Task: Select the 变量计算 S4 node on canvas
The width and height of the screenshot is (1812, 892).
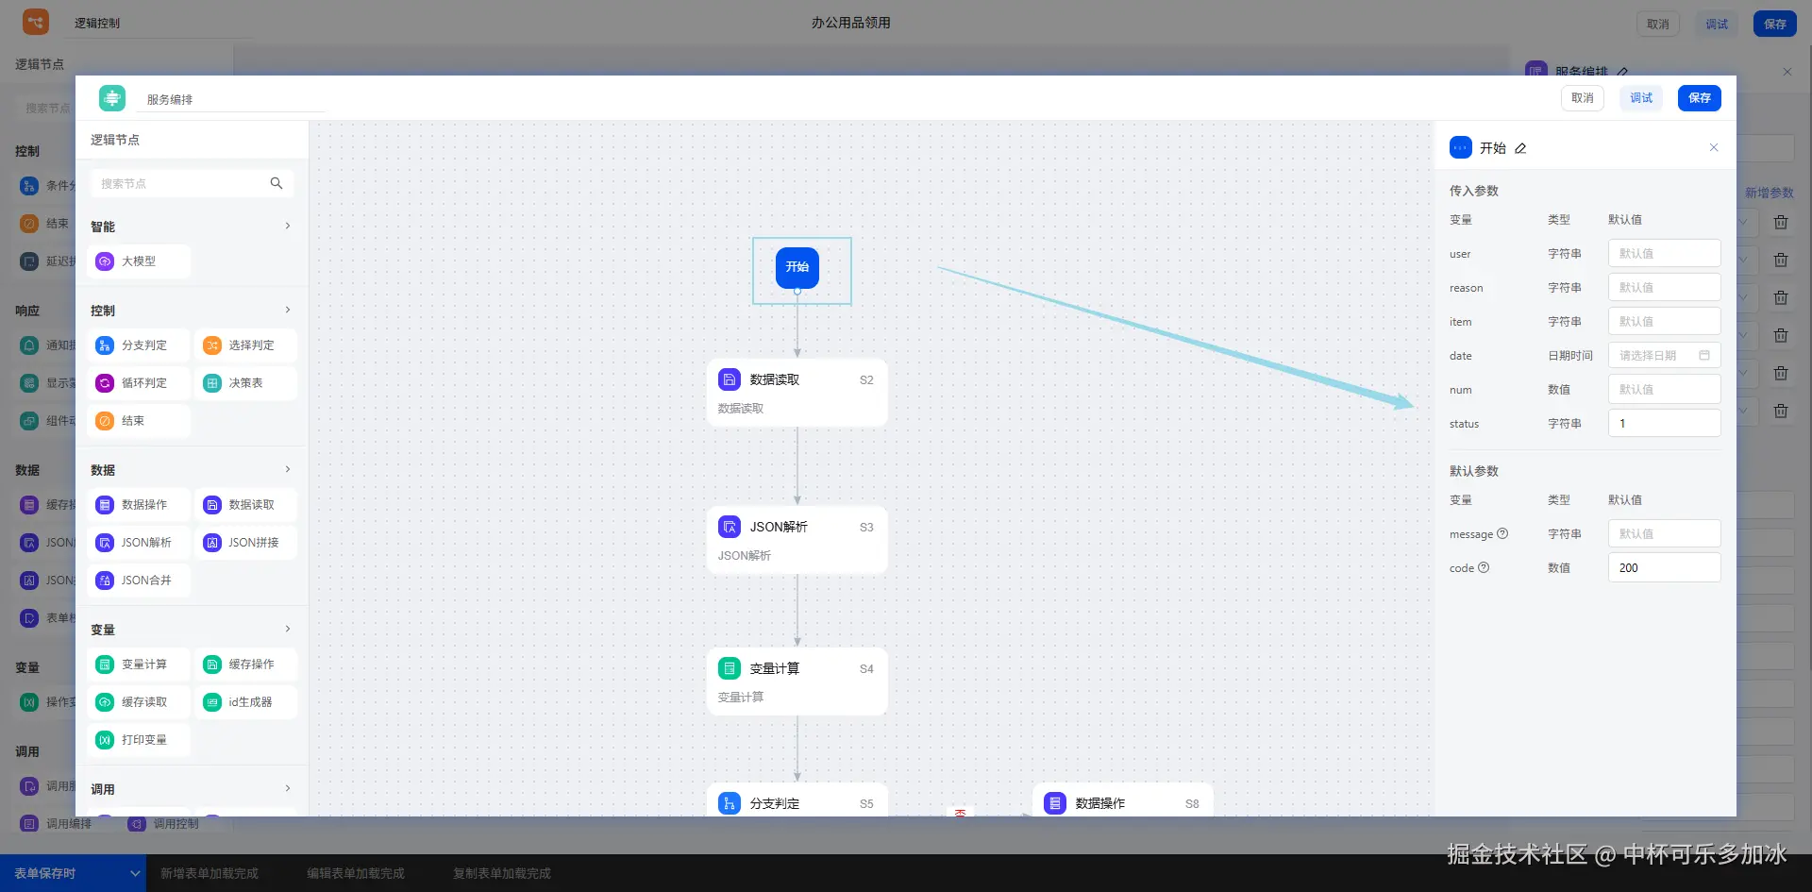Action: pyautogui.click(x=797, y=682)
